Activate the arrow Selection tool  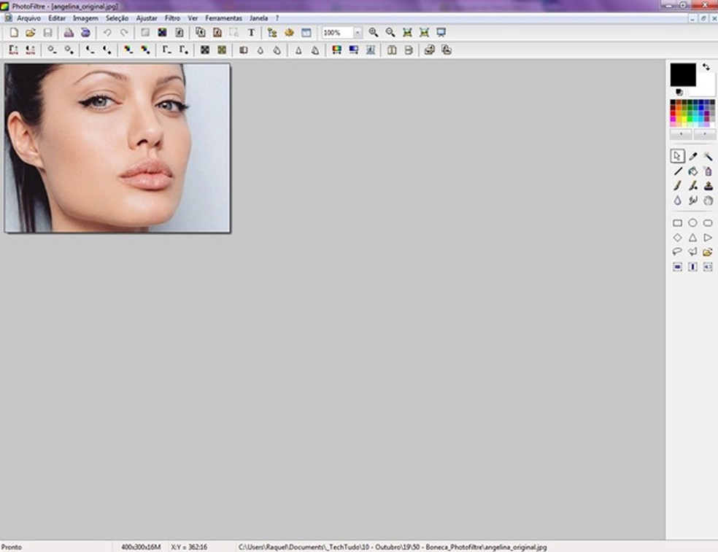click(677, 156)
